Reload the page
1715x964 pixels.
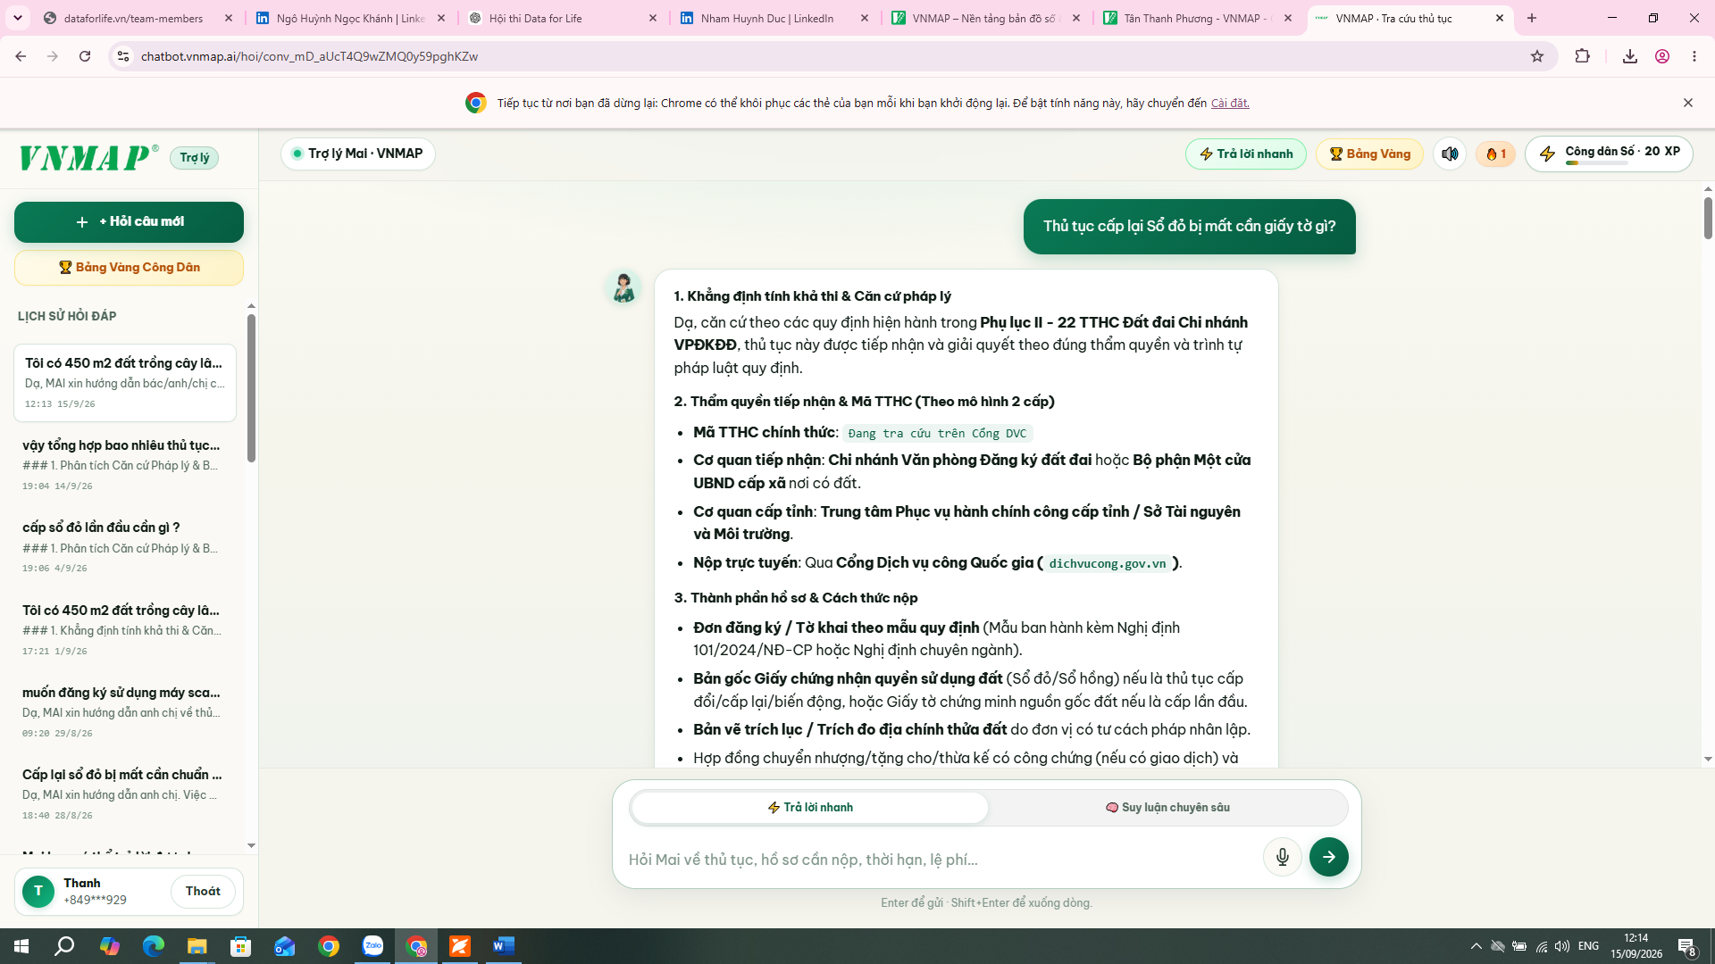pos(85,56)
